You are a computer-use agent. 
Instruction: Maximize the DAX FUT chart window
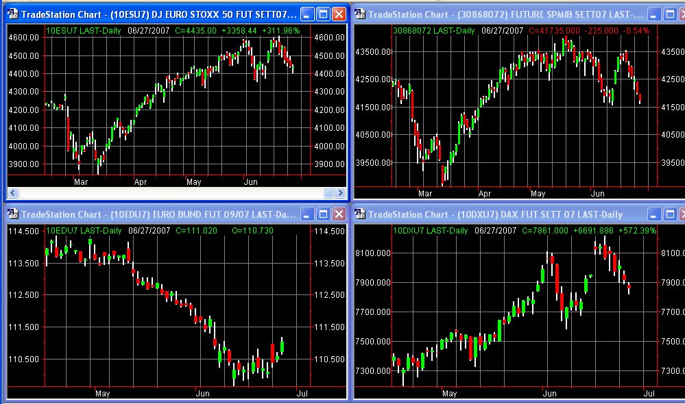coord(671,214)
